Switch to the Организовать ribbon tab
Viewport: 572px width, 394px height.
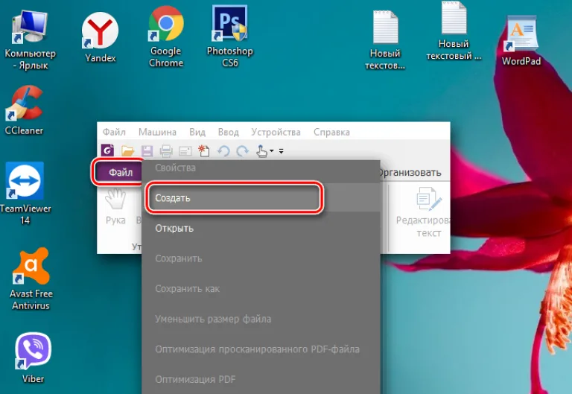point(410,172)
